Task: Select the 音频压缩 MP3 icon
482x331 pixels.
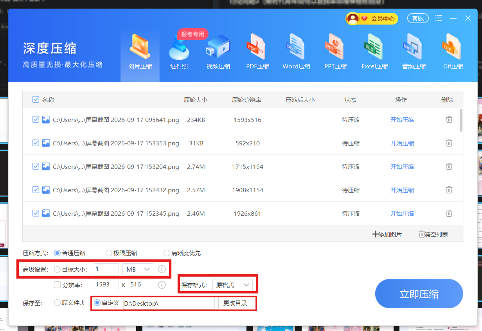Action: [x=414, y=46]
